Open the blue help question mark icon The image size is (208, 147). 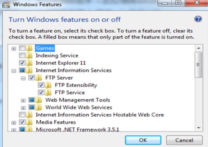198,19
